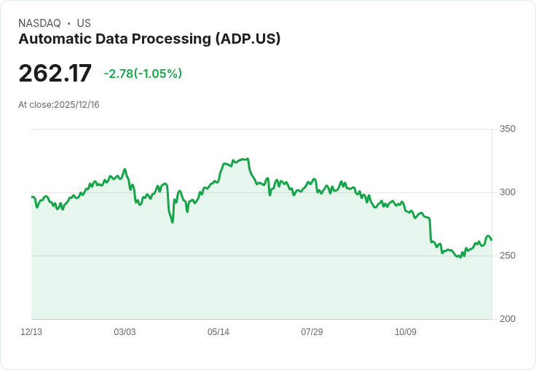Click the NASDAQ exchange label
This screenshot has width=536, height=370.
point(39,23)
